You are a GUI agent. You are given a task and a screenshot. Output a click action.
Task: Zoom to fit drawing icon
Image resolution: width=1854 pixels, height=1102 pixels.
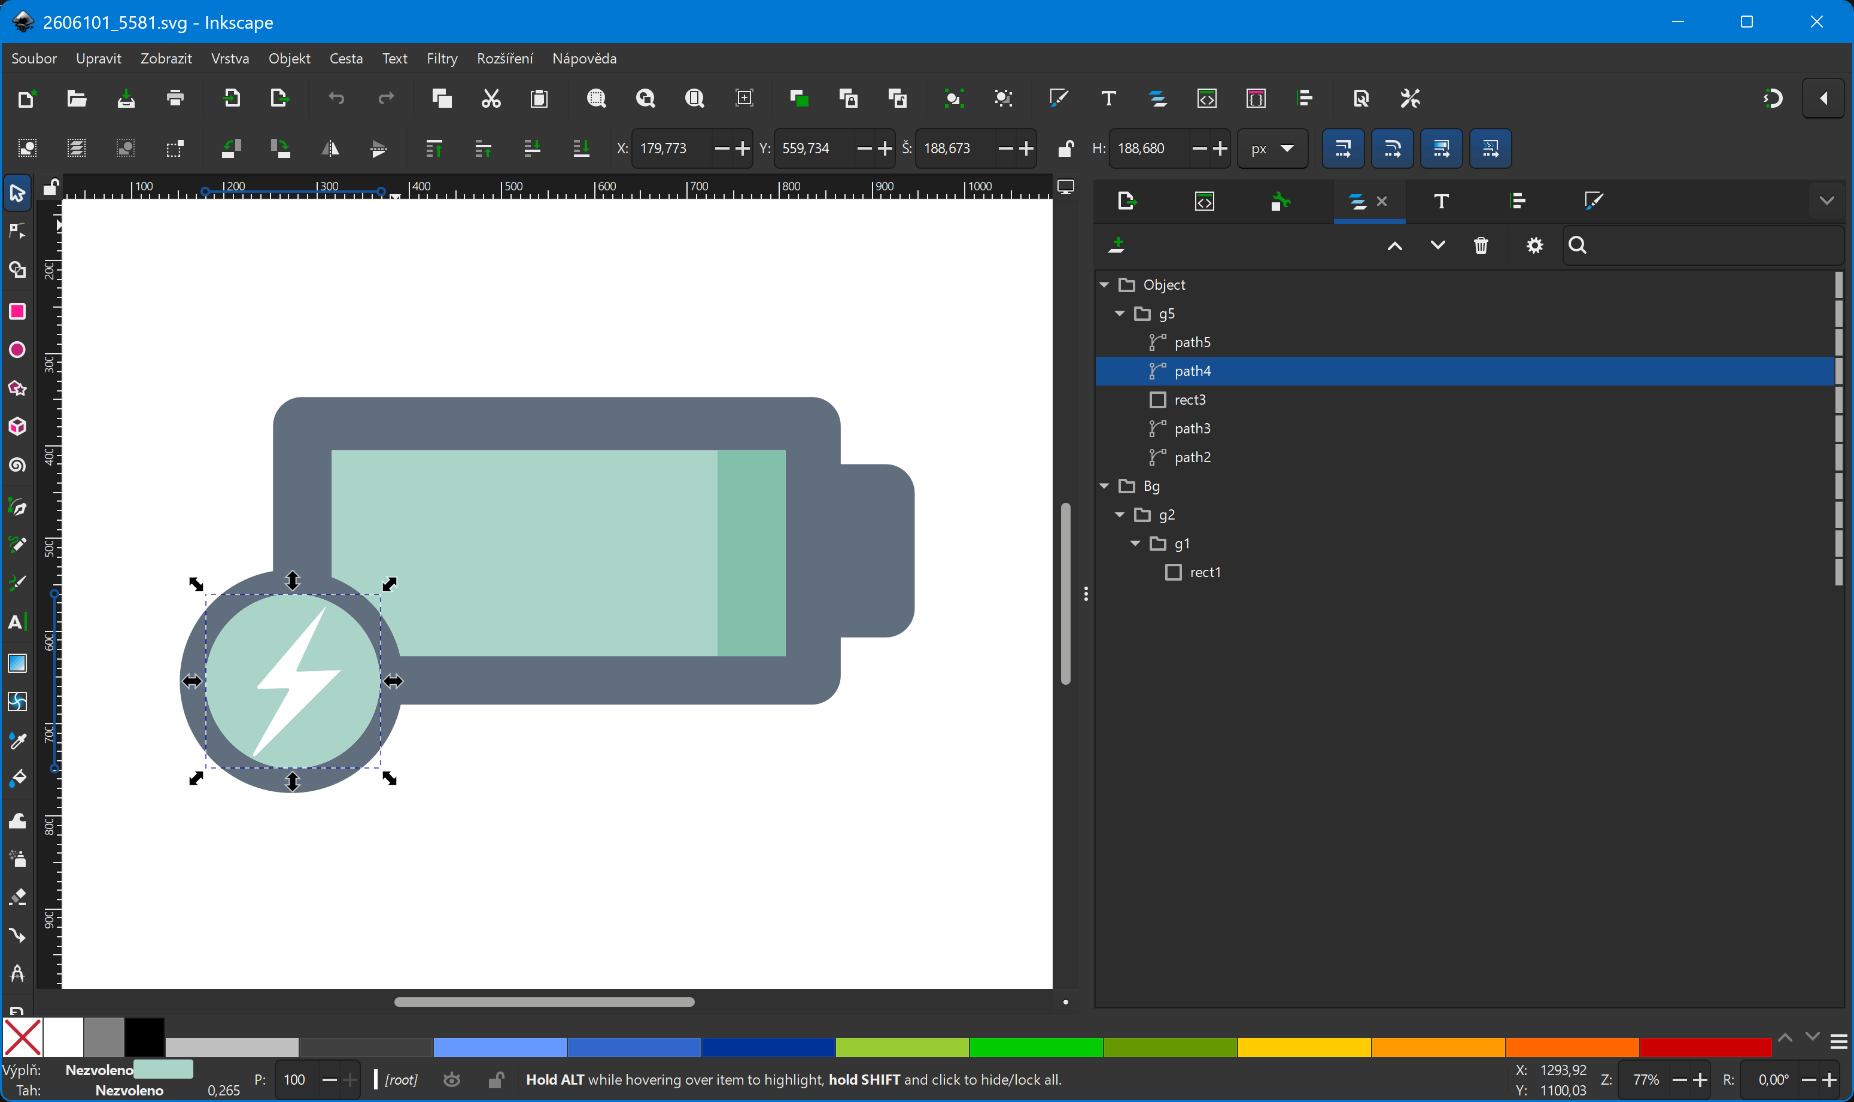(x=645, y=98)
